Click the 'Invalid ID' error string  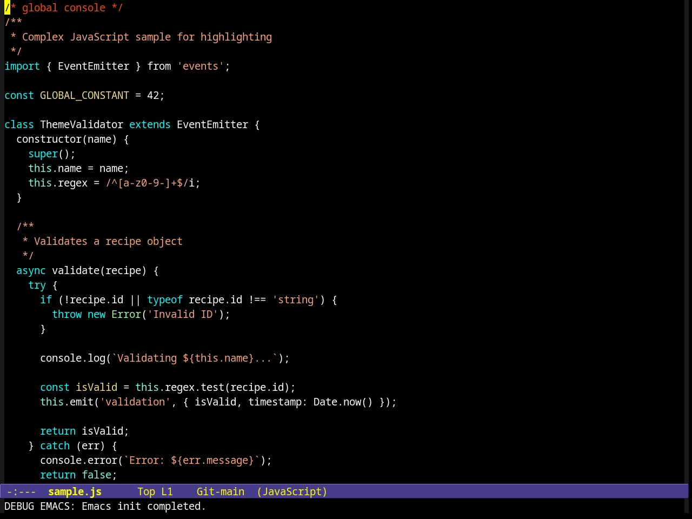(183, 314)
